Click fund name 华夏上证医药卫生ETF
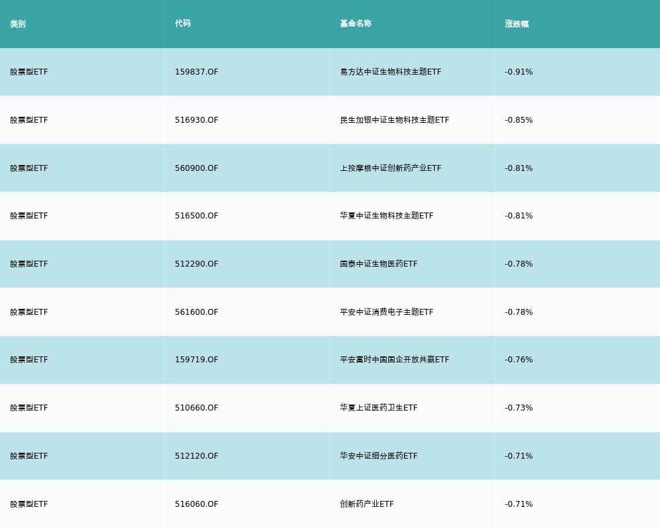Image resolution: width=660 pixels, height=528 pixels. (379, 408)
